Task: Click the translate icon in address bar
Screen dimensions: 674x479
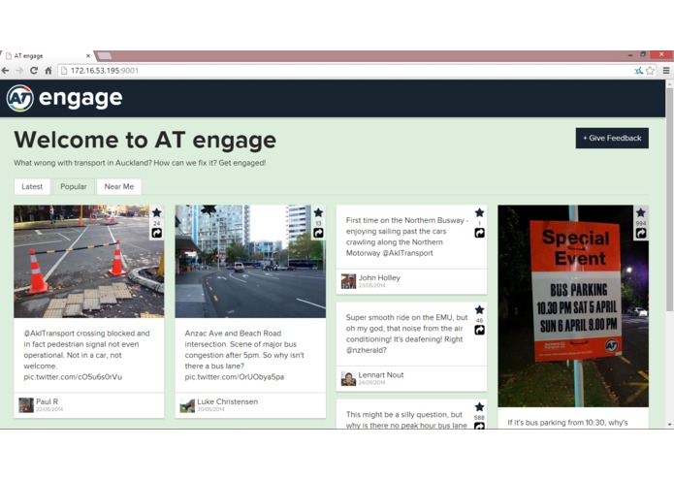Action: tap(639, 71)
